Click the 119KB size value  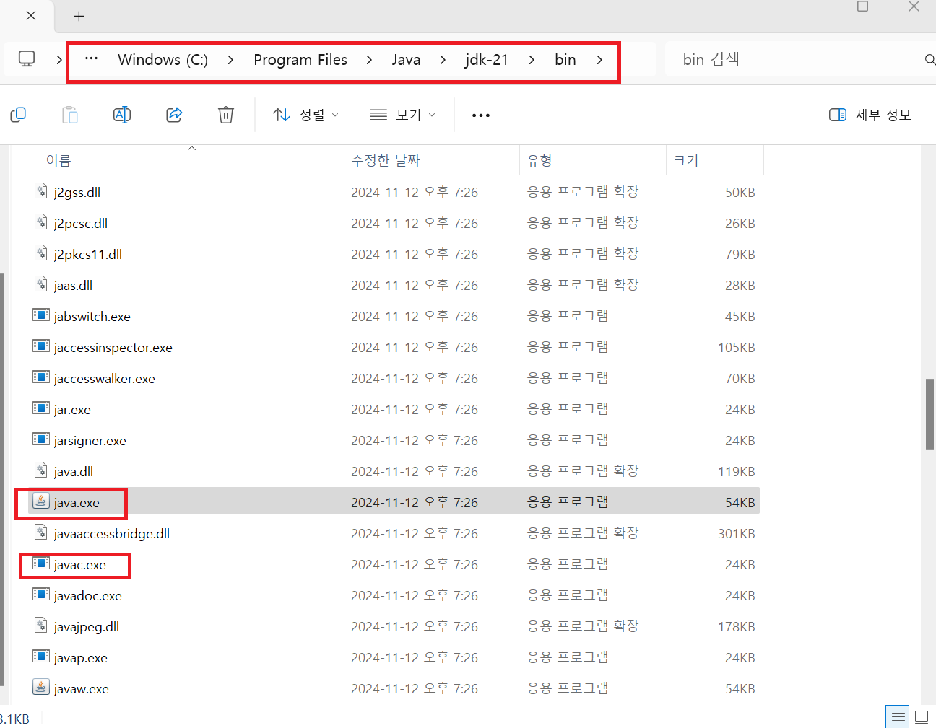737,472
